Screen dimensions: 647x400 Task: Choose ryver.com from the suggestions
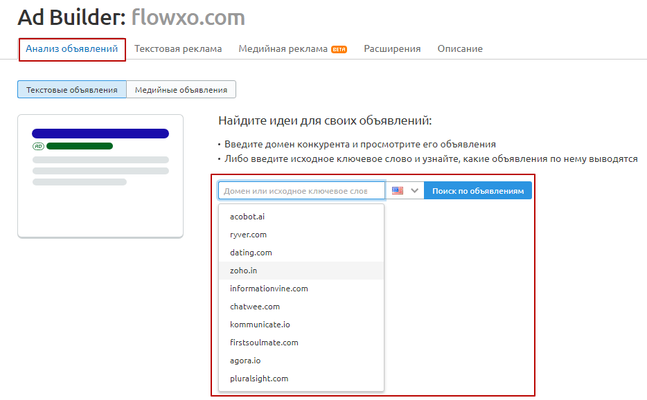[301, 235]
